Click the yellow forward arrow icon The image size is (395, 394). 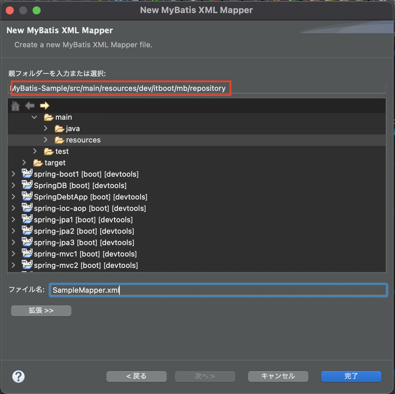click(45, 106)
